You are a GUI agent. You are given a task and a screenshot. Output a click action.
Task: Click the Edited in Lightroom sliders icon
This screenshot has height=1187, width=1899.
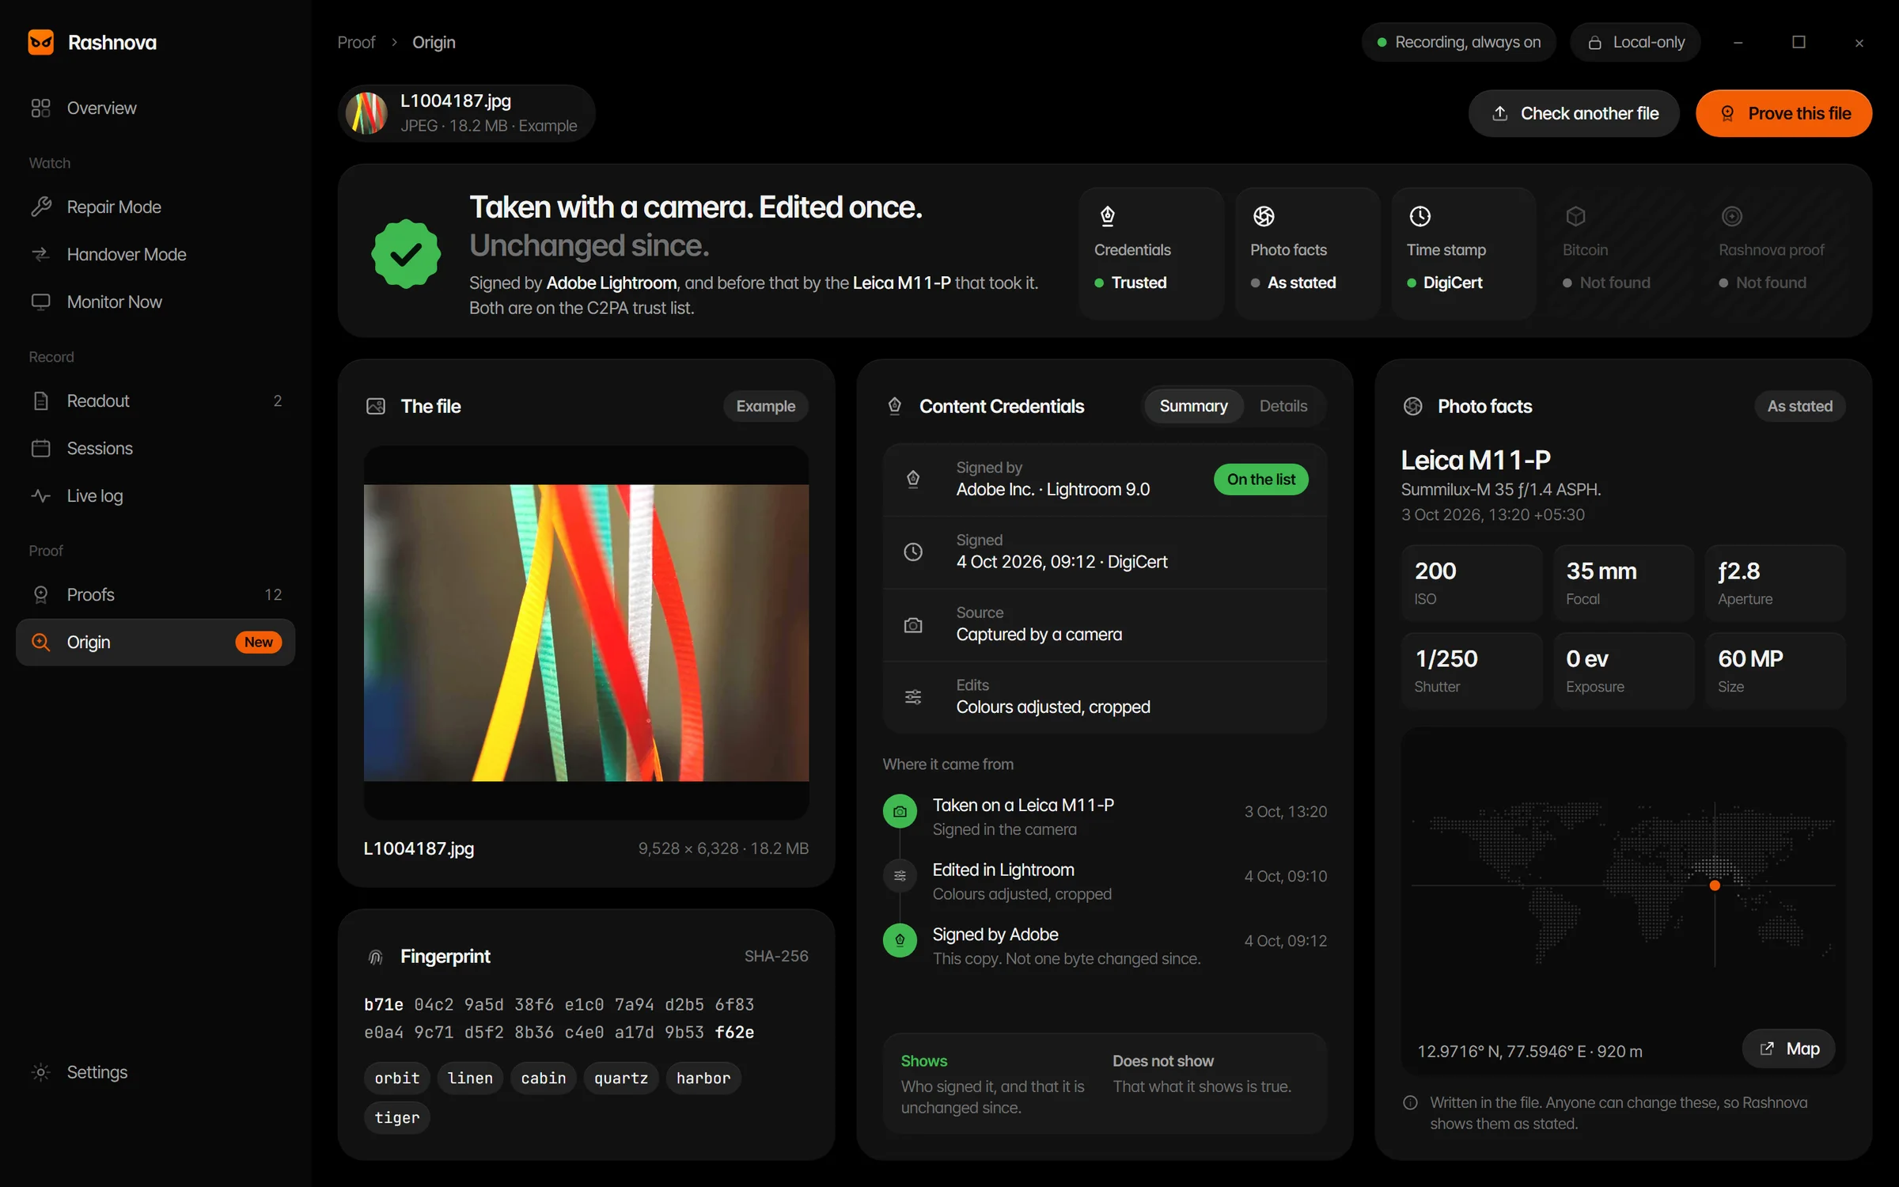[900, 876]
